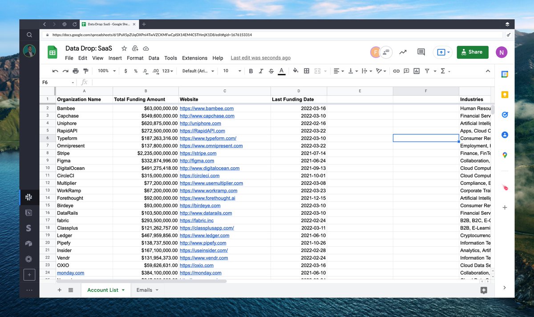Click the Insert chart icon
Viewport: 534px width, 317px height.
417,71
